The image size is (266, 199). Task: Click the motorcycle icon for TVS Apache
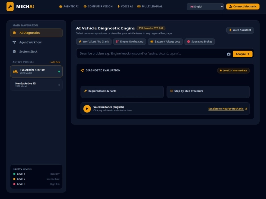click(15, 71)
